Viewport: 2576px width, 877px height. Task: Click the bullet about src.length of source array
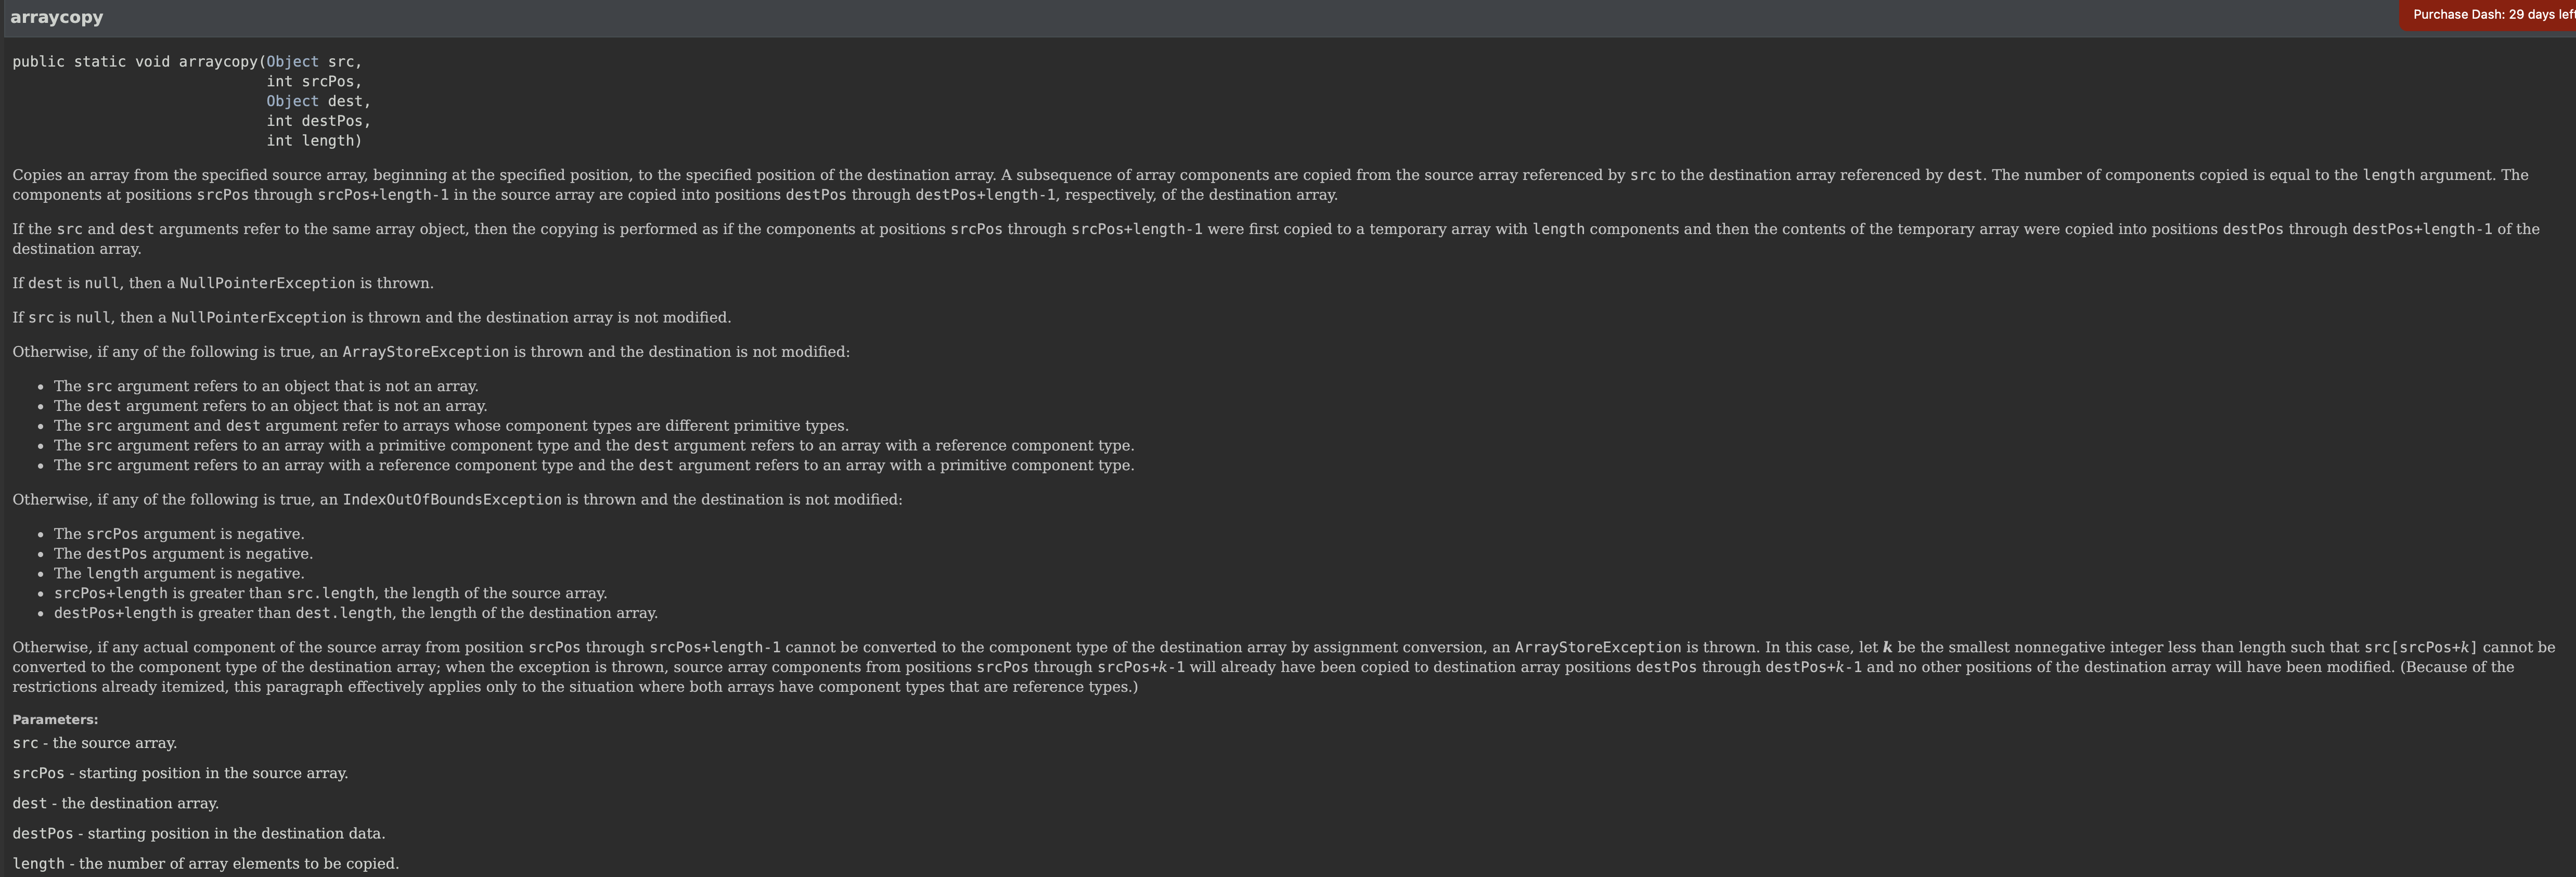point(330,594)
